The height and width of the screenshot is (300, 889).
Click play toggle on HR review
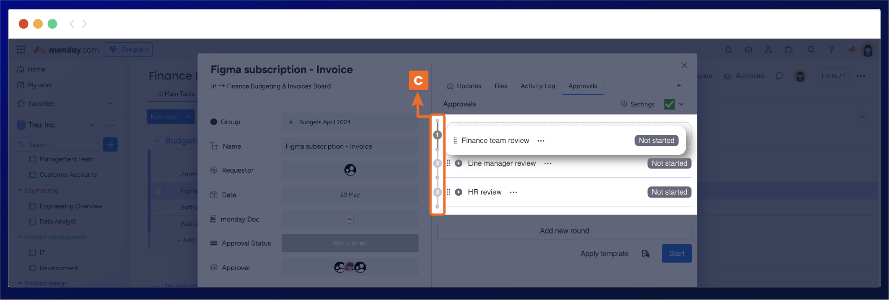tap(459, 192)
